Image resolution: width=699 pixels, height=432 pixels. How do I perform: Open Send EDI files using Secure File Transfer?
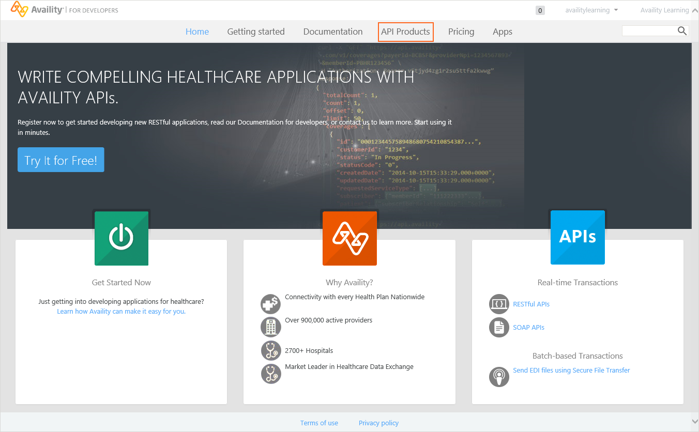point(571,370)
